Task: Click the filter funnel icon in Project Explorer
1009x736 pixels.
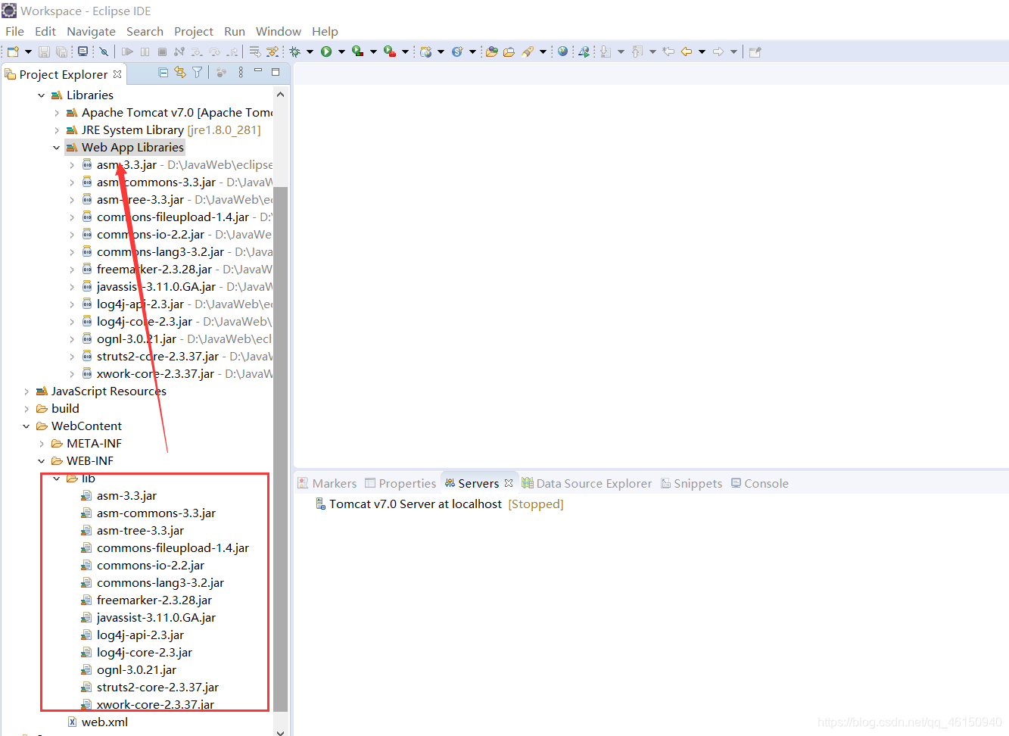Action: click(197, 72)
